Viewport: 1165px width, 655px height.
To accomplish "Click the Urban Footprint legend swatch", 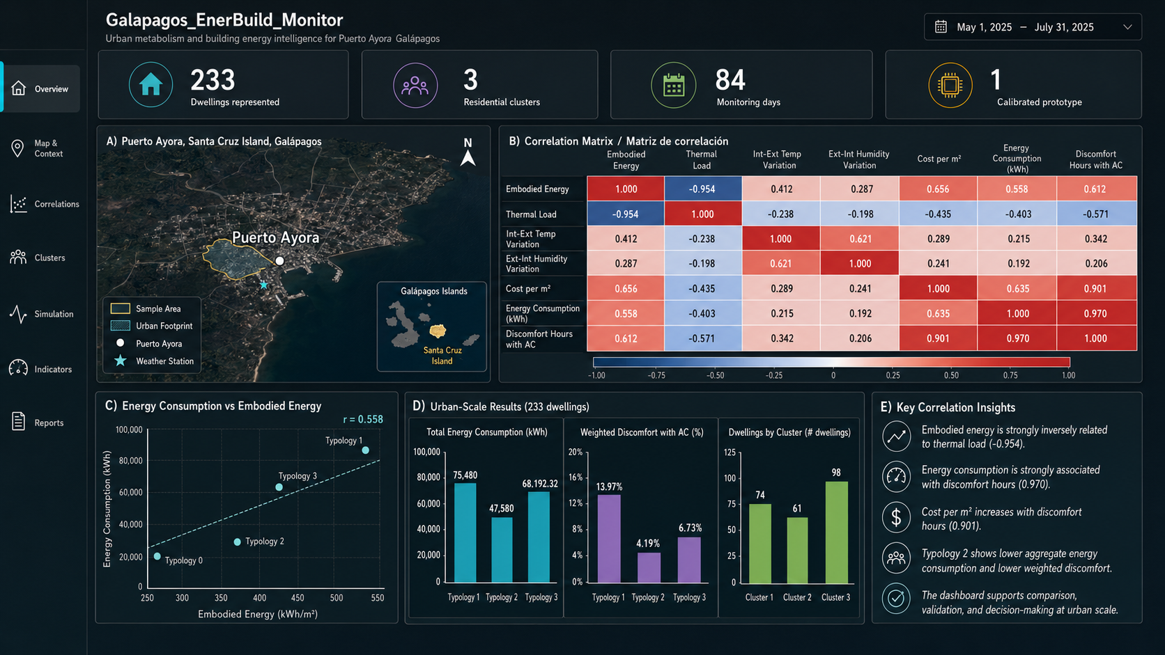I will click(x=121, y=326).
